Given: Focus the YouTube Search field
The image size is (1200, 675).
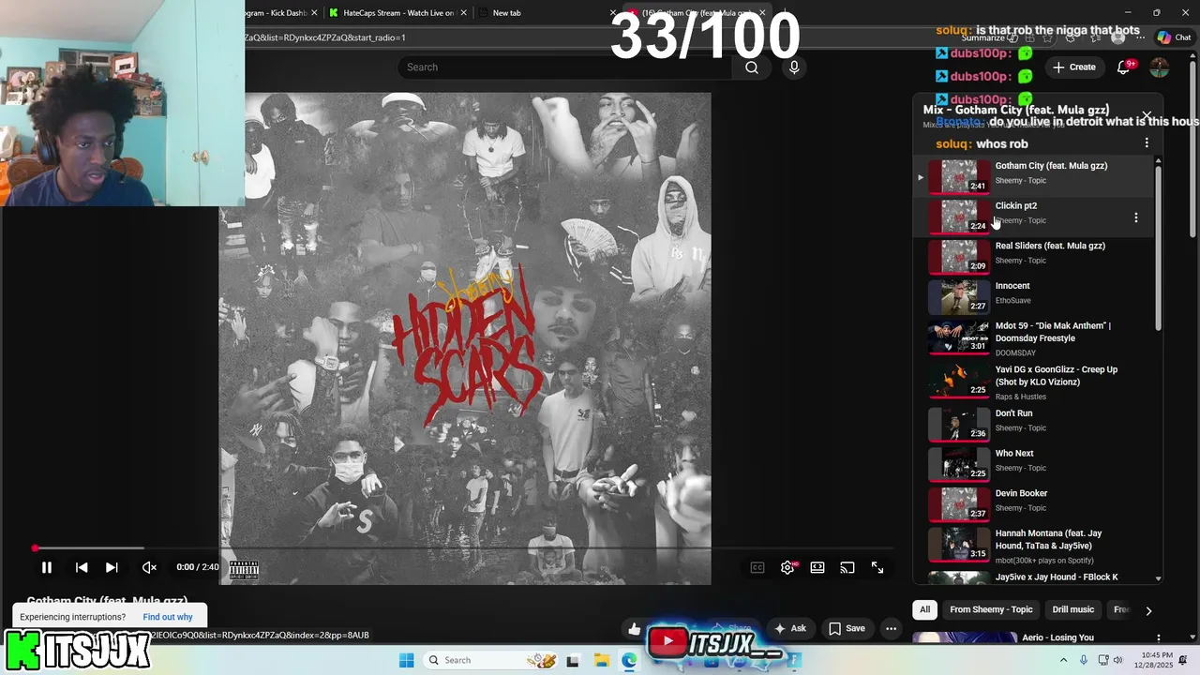Looking at the screenshot, I should click(564, 67).
